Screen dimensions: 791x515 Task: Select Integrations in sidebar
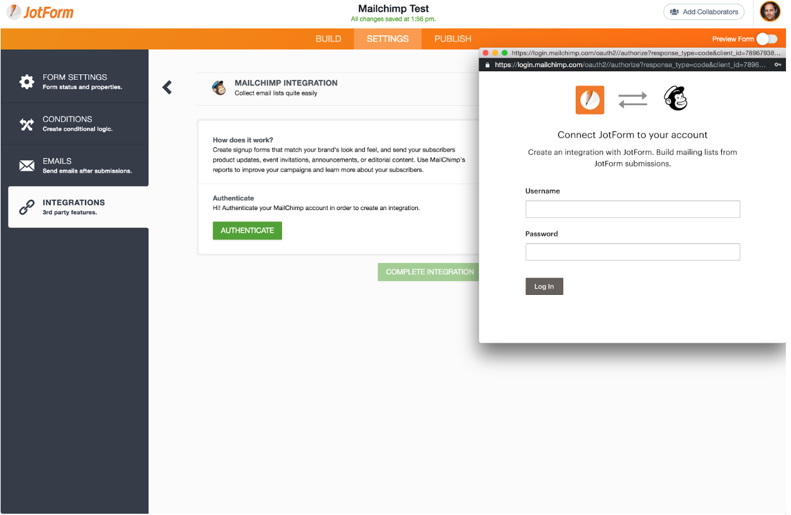(79, 207)
